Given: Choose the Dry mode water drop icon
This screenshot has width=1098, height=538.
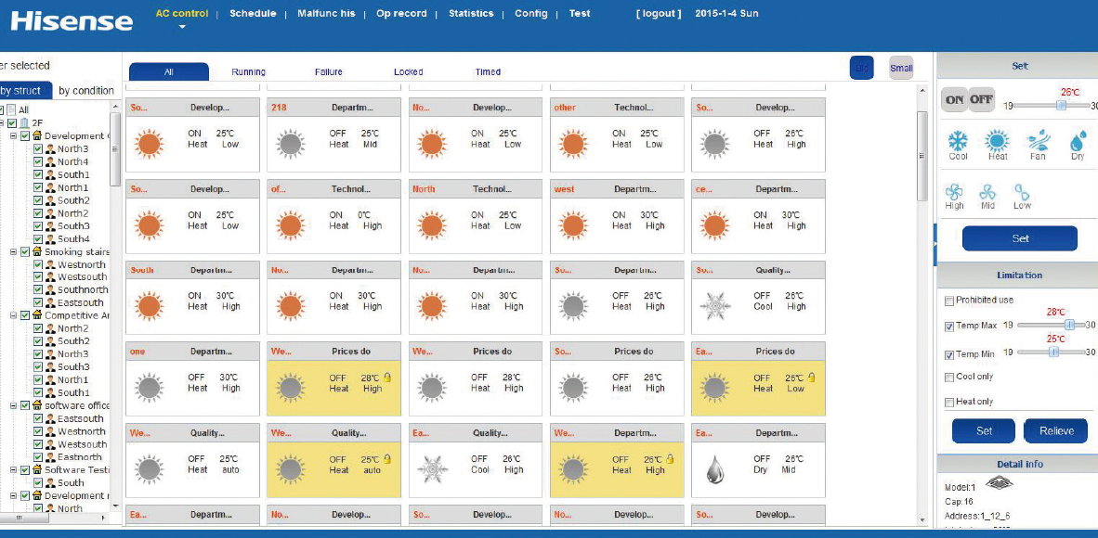Looking at the screenshot, I should point(1078,141).
